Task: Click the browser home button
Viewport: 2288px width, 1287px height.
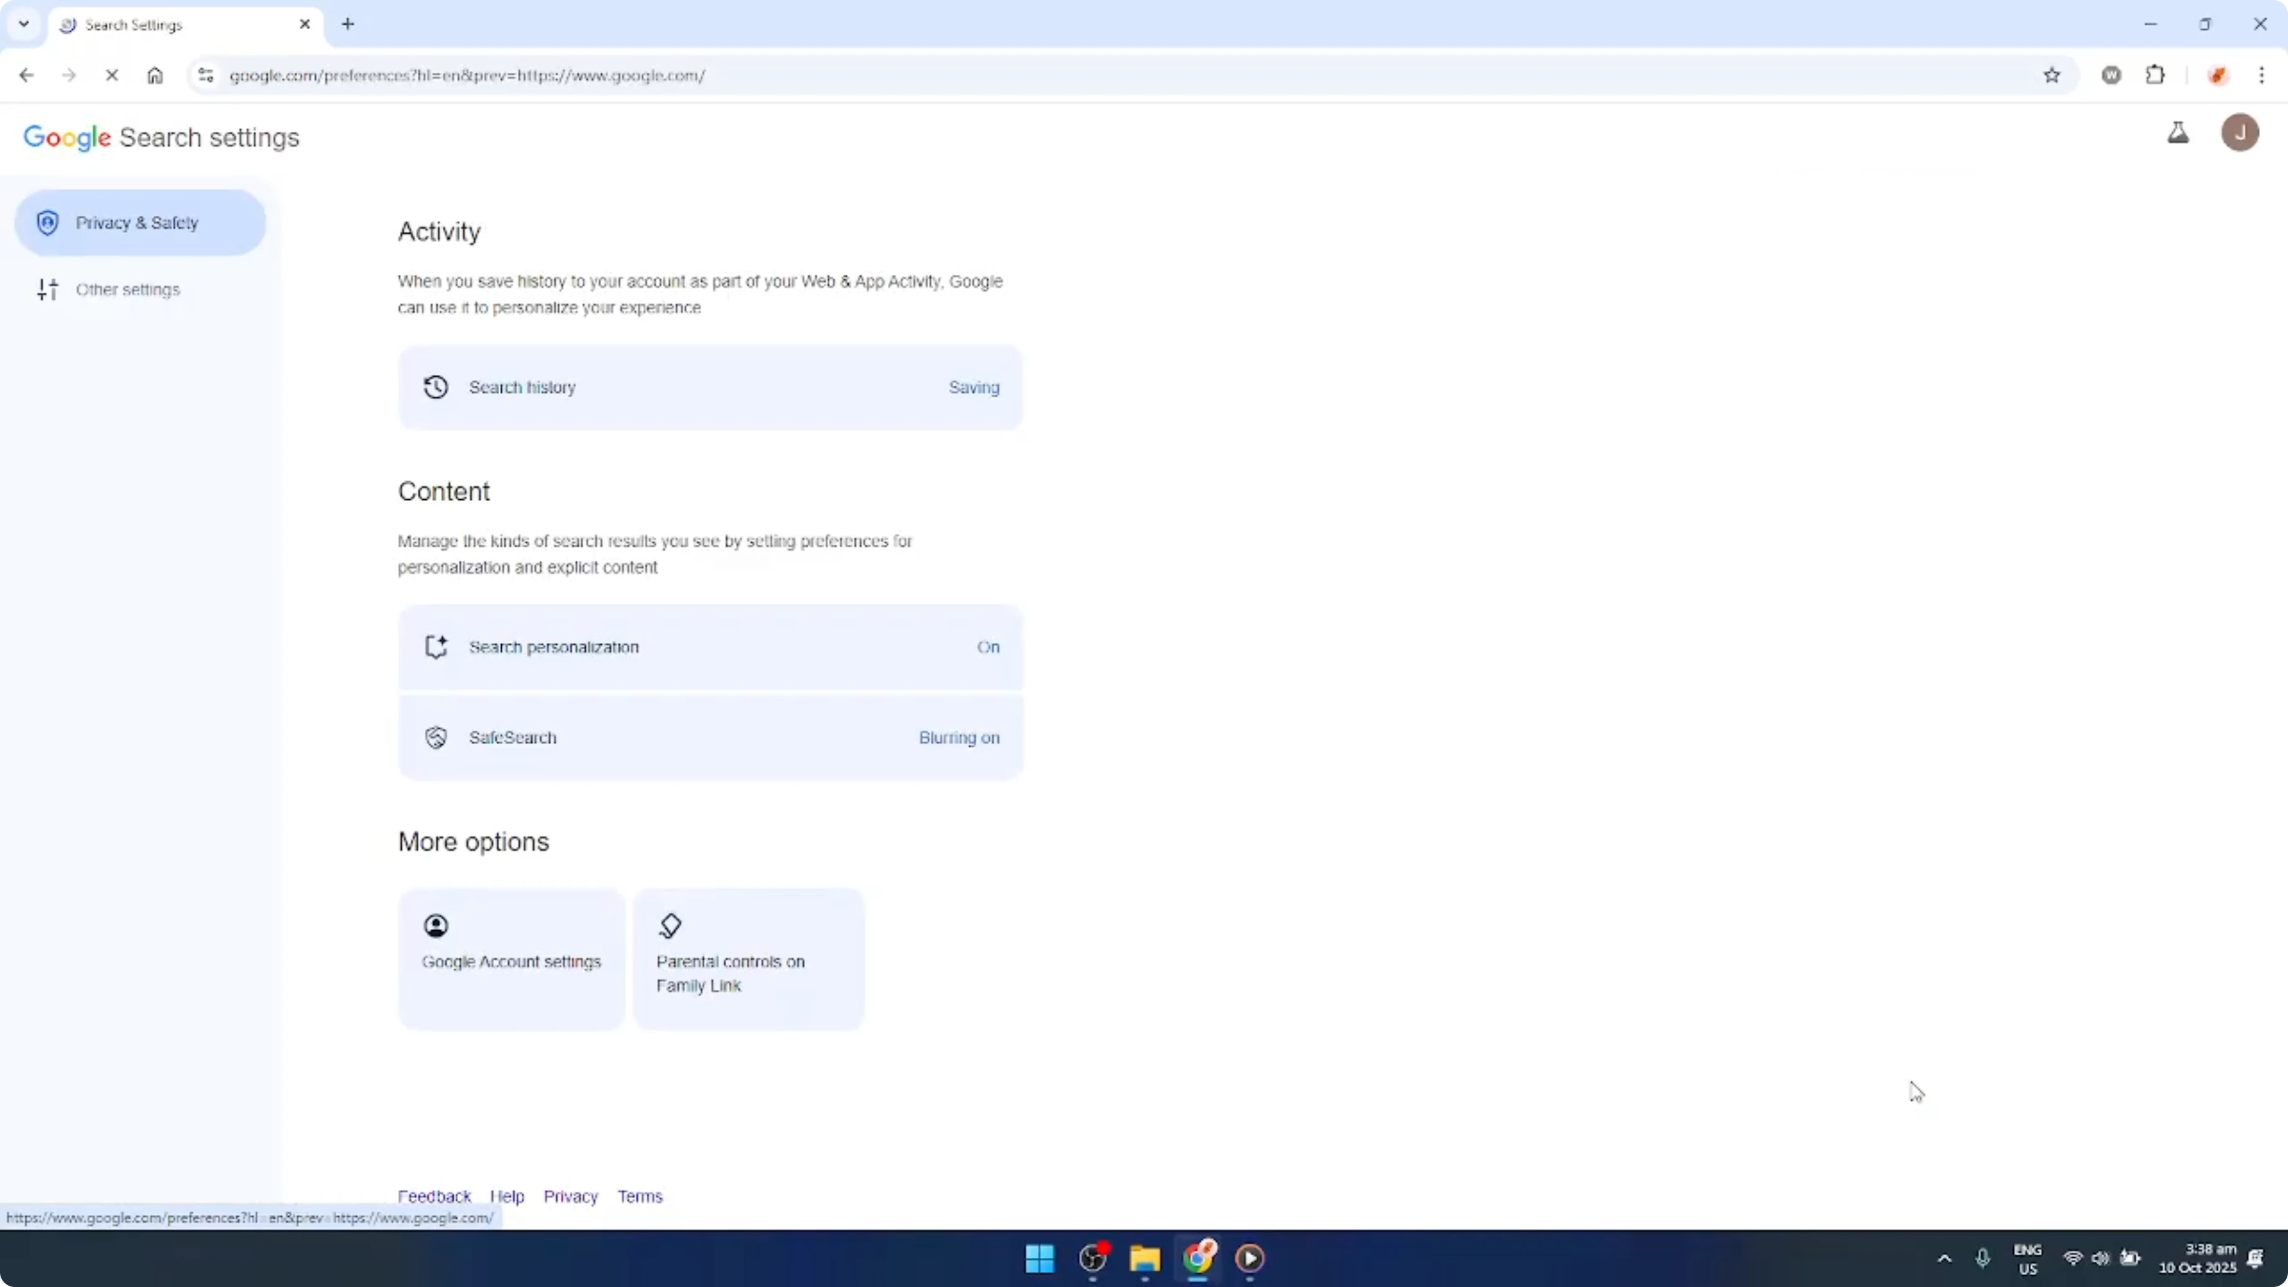Action: point(155,75)
